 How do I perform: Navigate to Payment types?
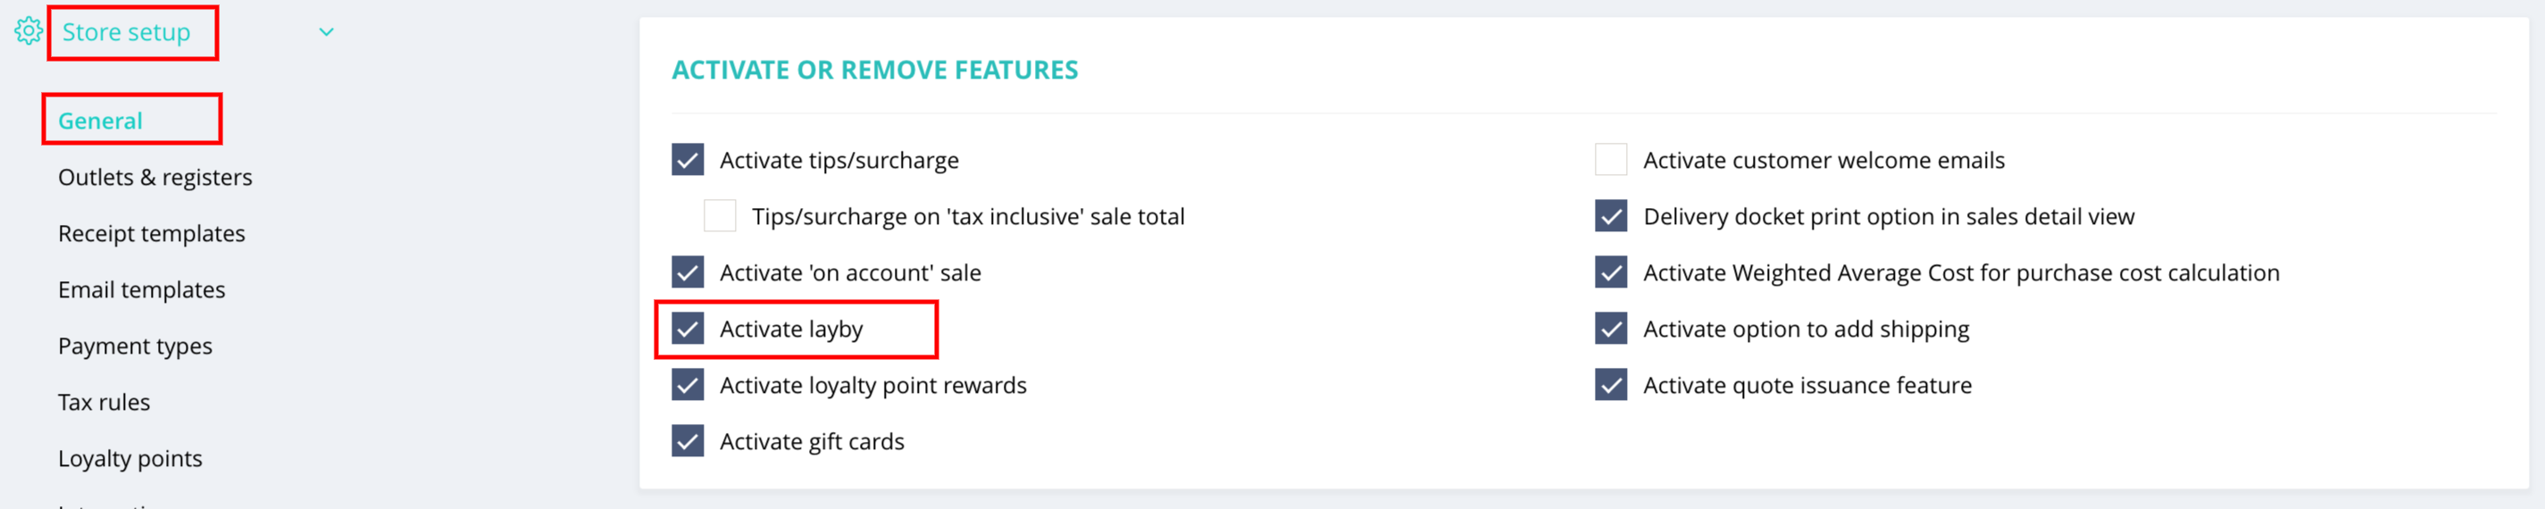136,346
